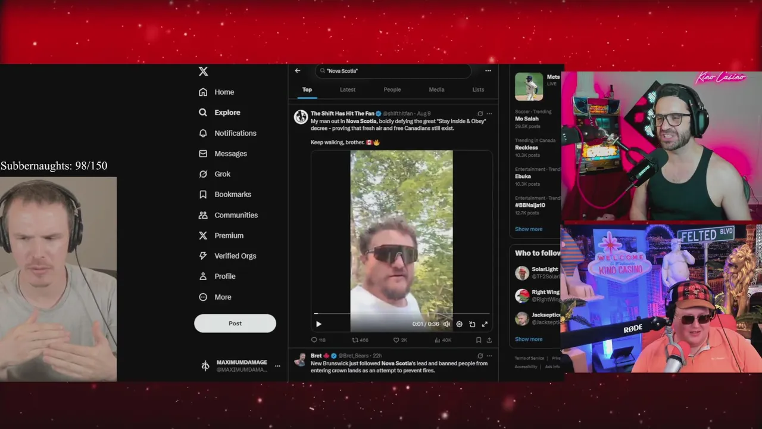Click the Post button
The image size is (762, 429).
point(235,324)
